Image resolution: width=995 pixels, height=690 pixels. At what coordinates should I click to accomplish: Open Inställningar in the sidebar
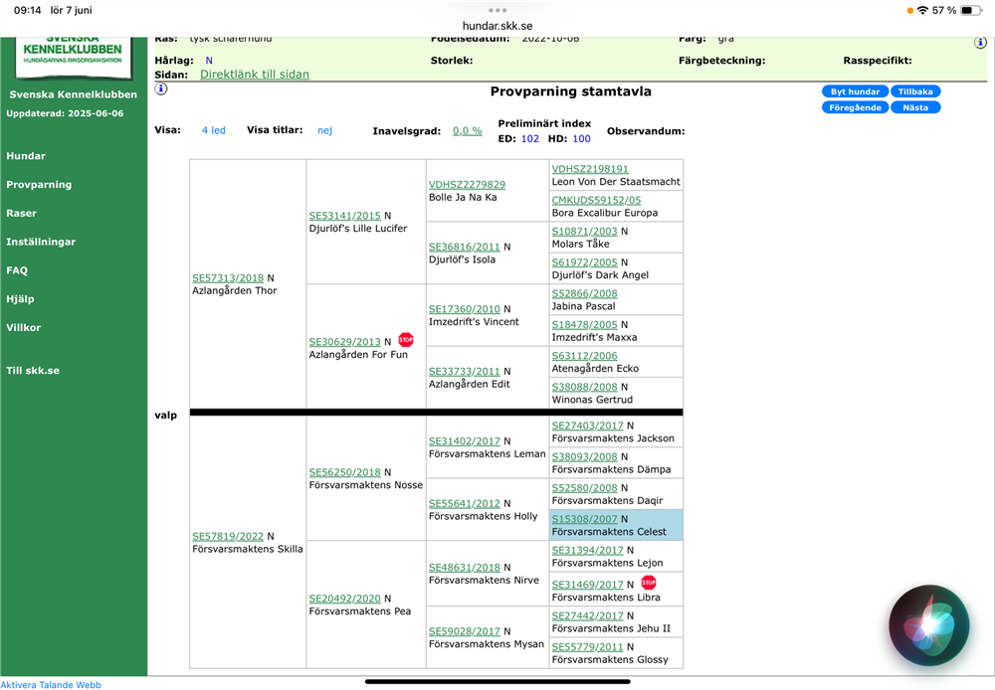point(41,242)
